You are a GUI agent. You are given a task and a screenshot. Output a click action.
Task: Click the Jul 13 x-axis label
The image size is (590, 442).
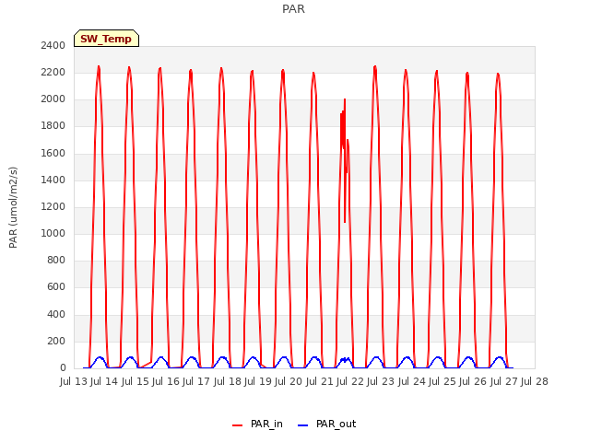click(74, 381)
